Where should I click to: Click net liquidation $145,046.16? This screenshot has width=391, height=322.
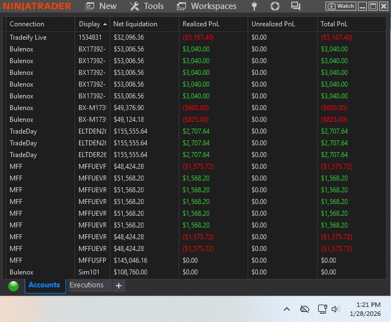(x=131, y=261)
